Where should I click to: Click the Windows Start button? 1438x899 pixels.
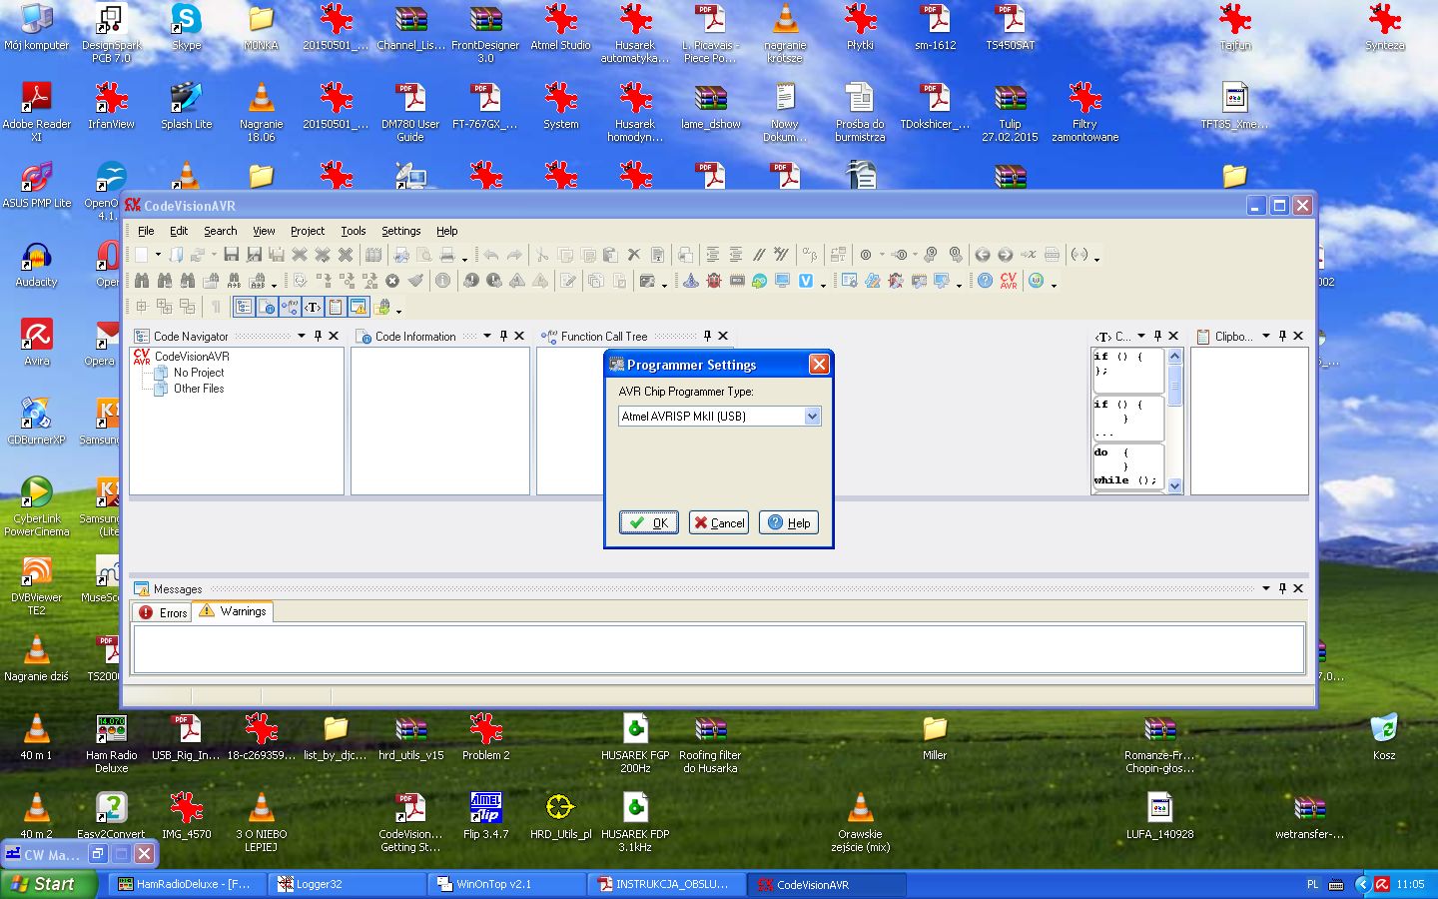pyautogui.click(x=45, y=884)
